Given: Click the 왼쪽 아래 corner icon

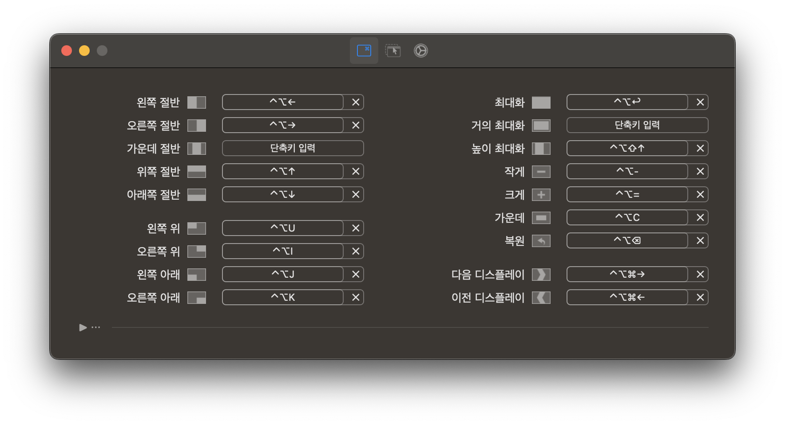Looking at the screenshot, I should coord(197,275).
